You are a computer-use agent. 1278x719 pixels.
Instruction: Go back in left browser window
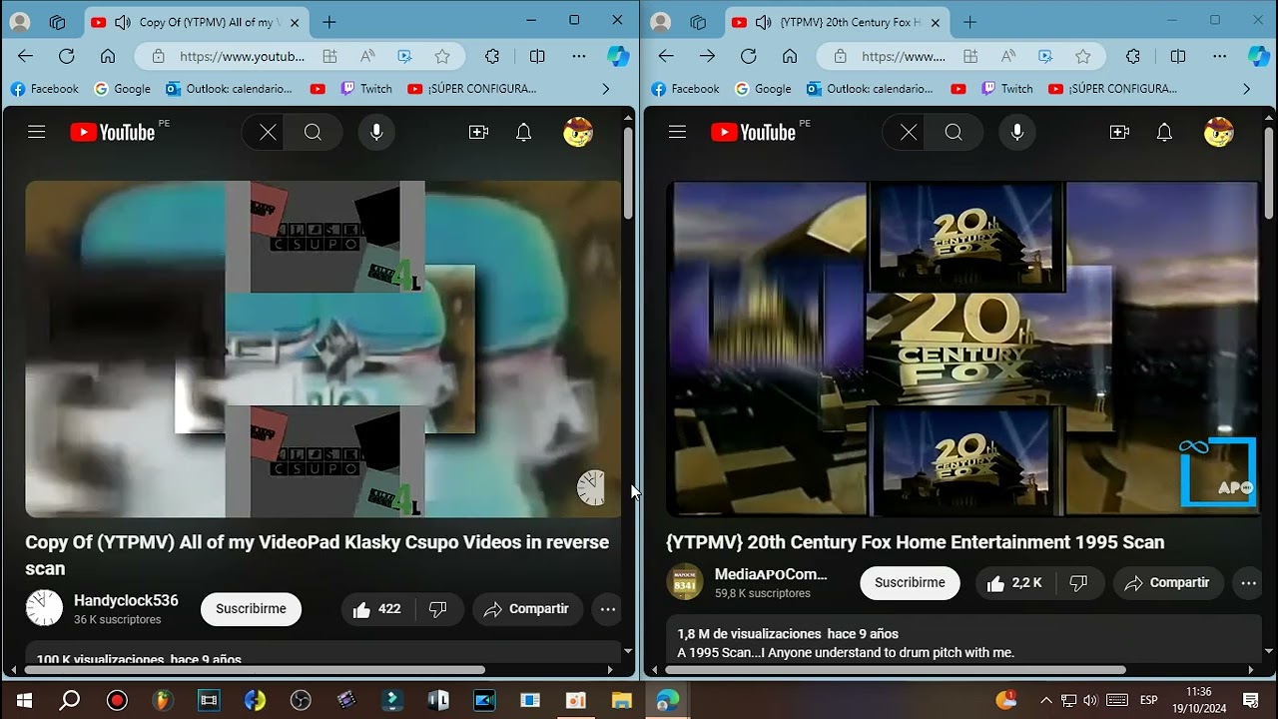[26, 57]
